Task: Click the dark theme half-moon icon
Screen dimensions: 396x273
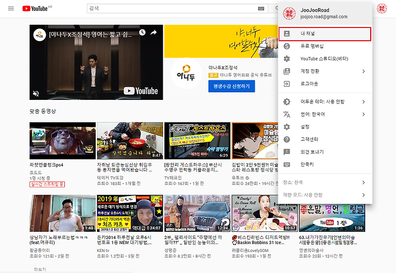Action: coord(287,102)
